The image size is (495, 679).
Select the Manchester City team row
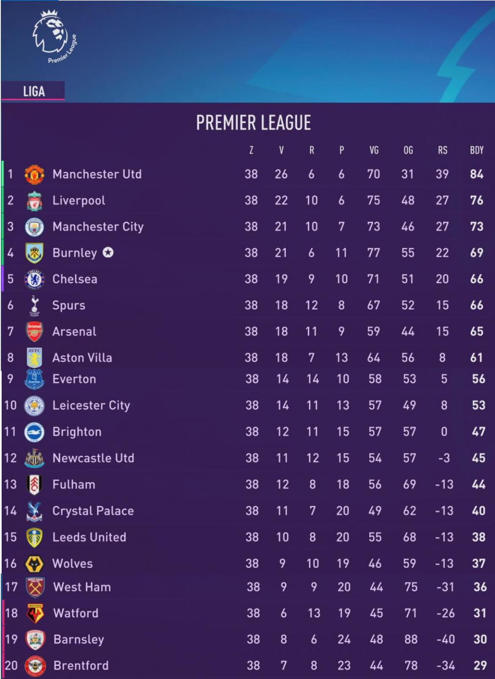248,227
